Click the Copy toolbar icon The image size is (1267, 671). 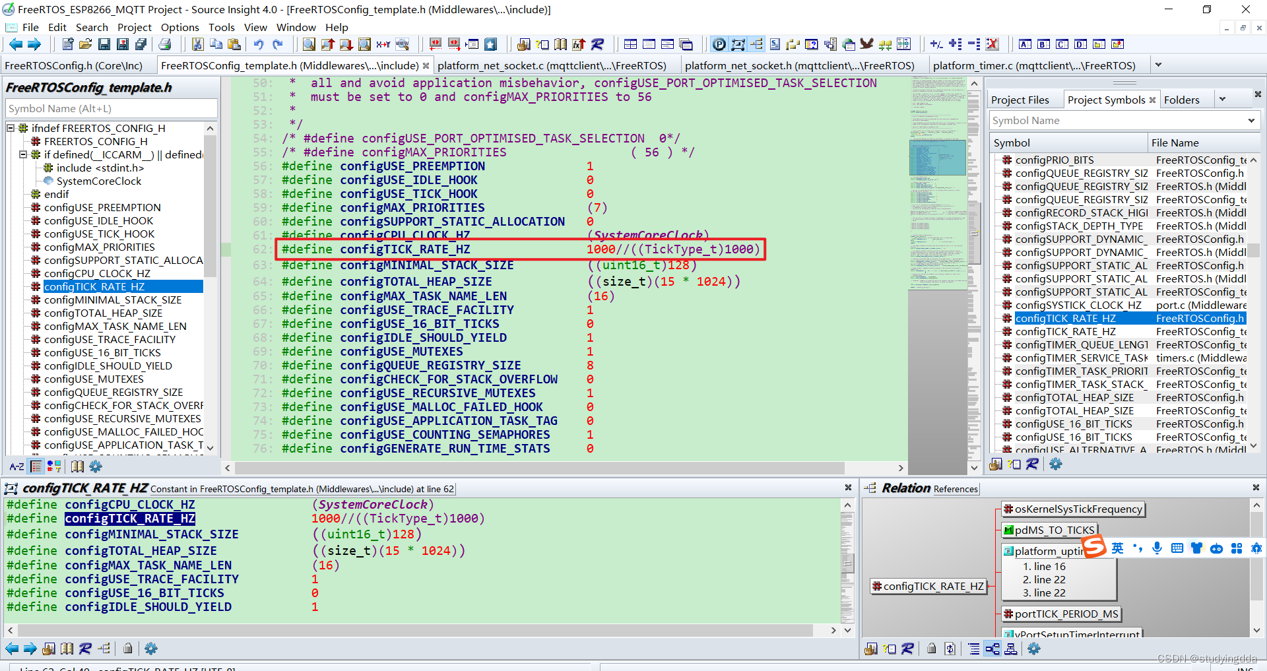tap(216, 44)
